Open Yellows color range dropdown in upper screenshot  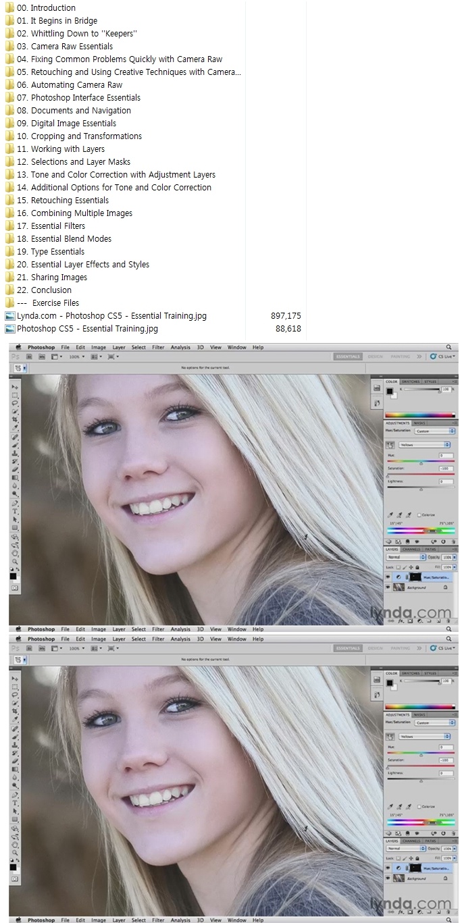(x=425, y=445)
